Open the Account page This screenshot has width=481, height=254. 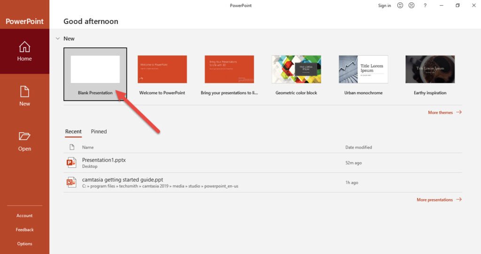[x=24, y=216]
